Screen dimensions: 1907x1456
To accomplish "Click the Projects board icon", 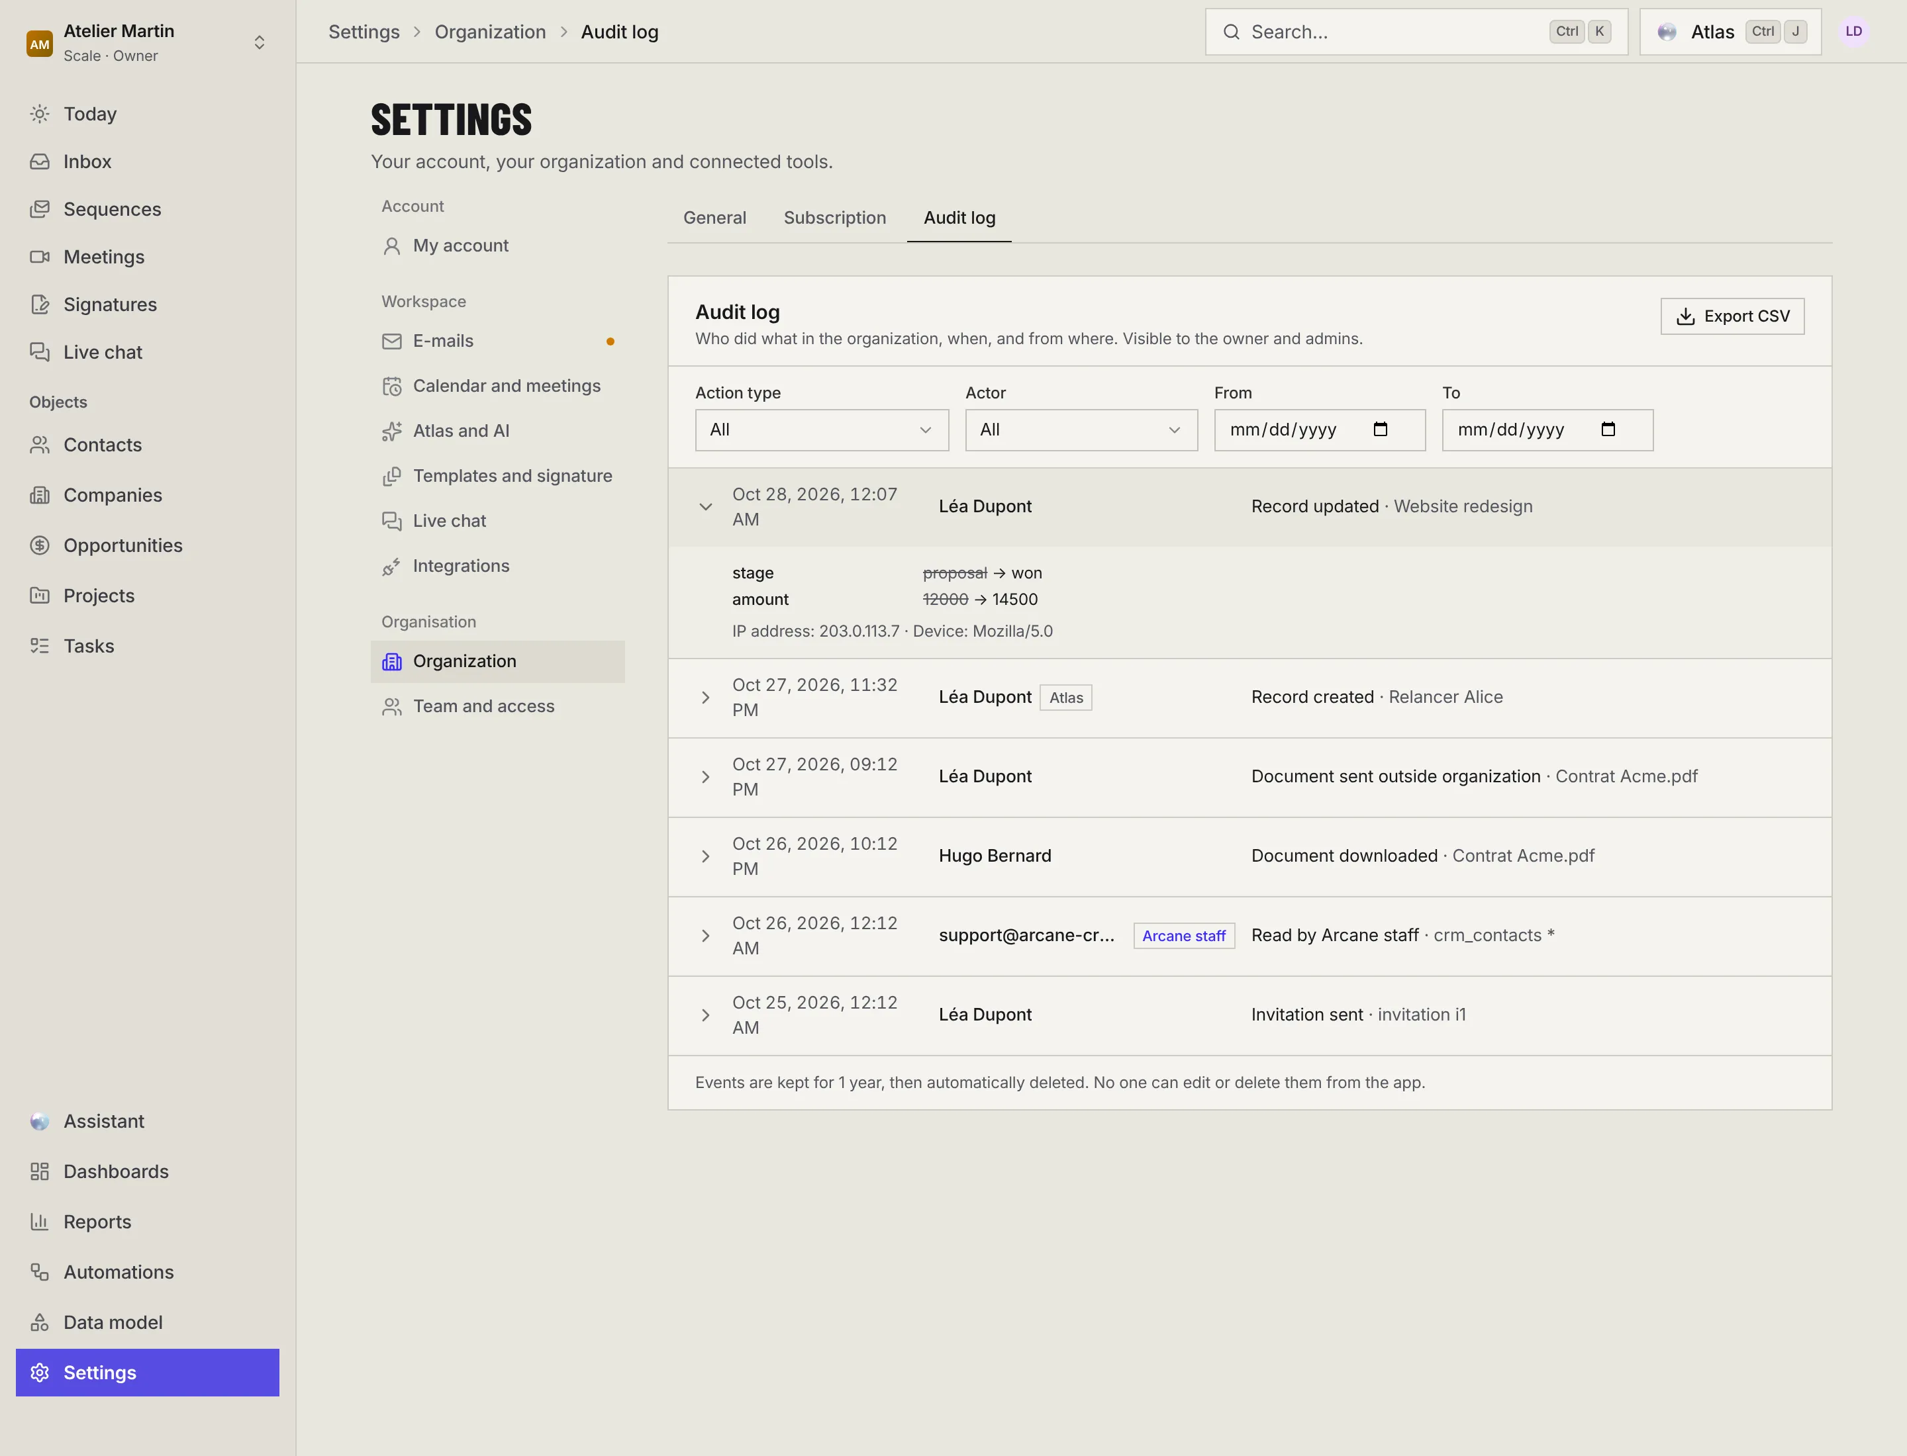I will coord(40,596).
